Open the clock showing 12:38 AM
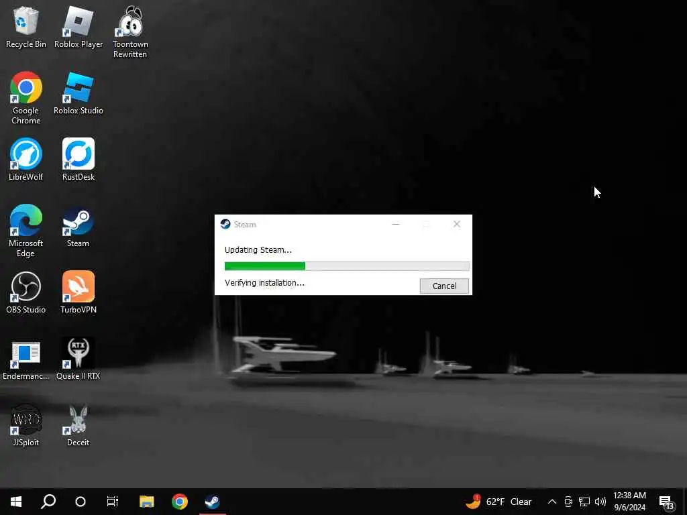The image size is (687, 515). 629,502
